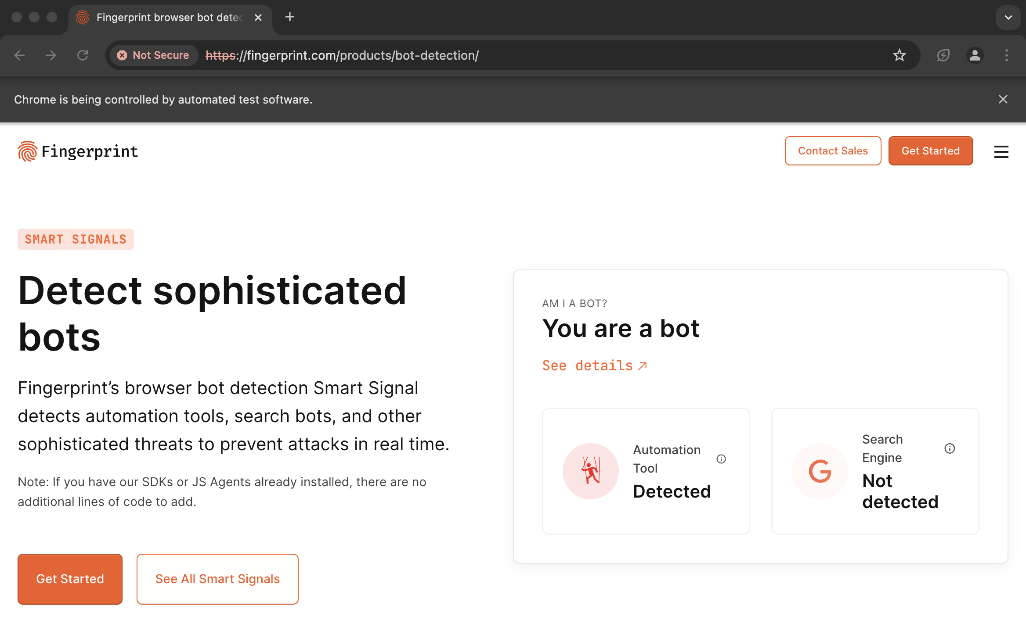
Task: Dismiss the automated test software notice
Action: coord(1003,99)
